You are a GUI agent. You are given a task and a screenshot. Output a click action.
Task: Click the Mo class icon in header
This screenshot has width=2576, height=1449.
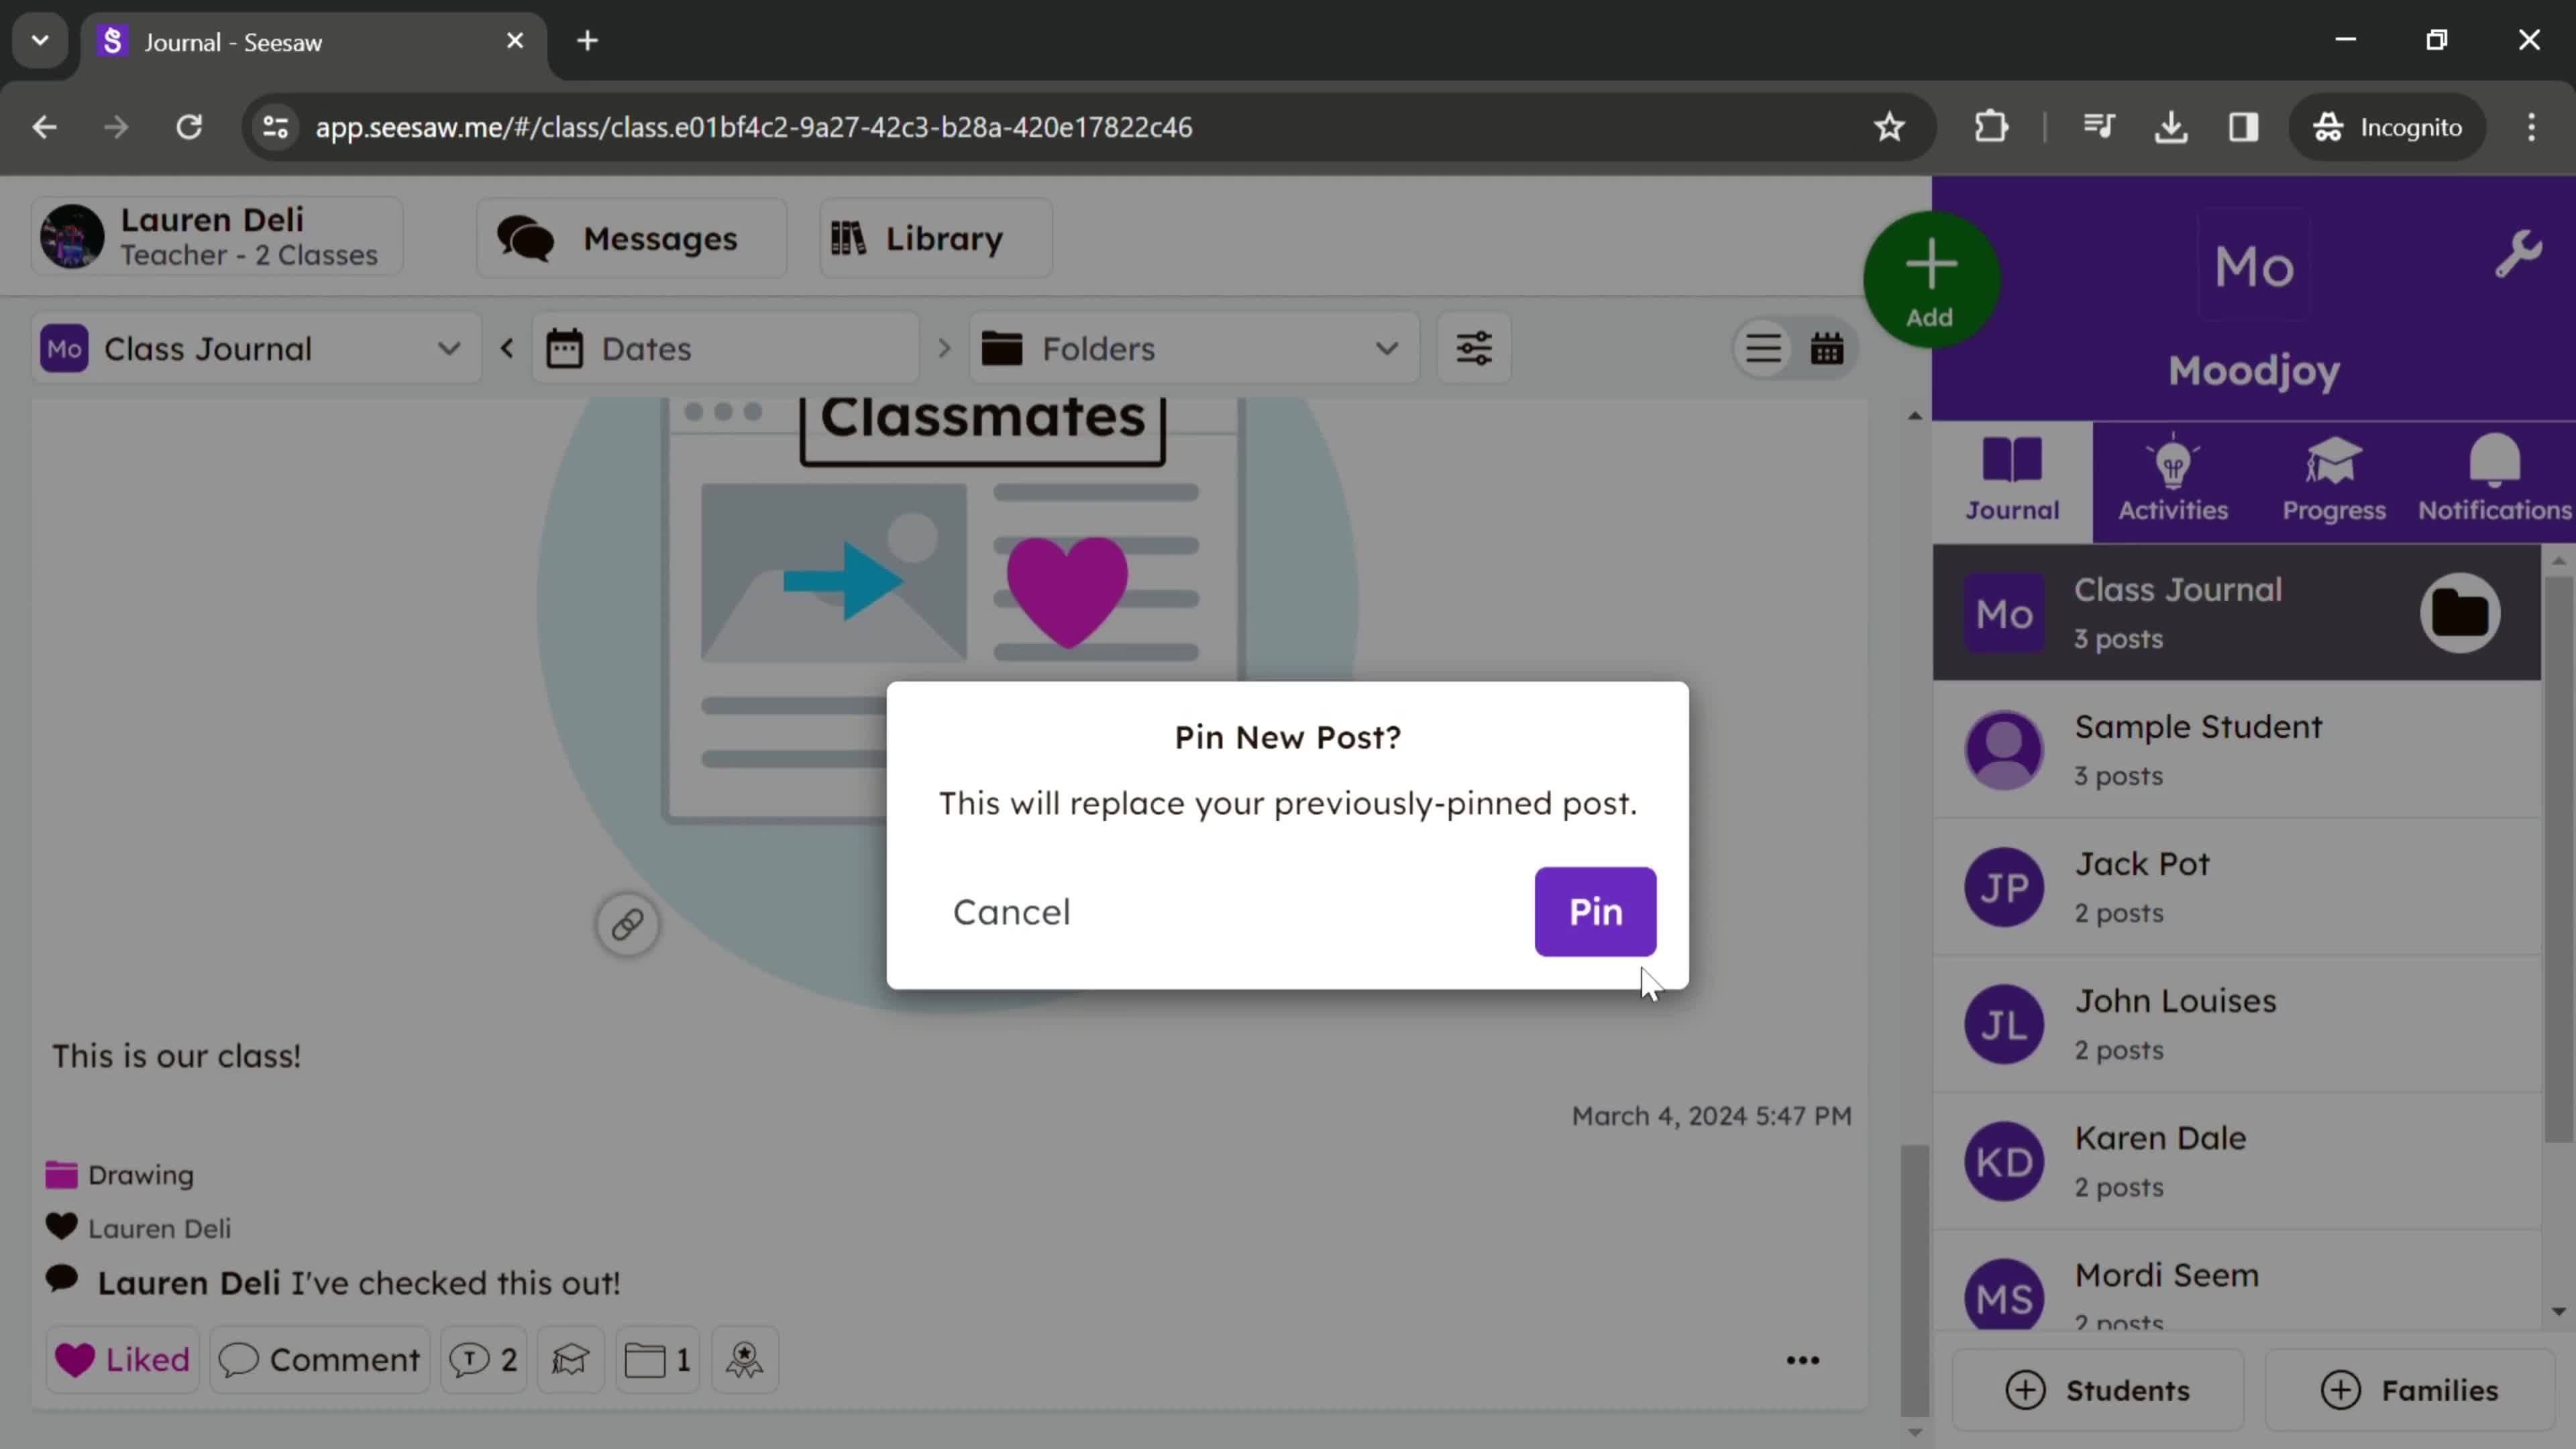(x=2254, y=266)
